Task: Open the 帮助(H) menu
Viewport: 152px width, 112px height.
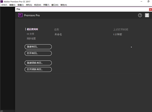Action: [x=64, y=5]
